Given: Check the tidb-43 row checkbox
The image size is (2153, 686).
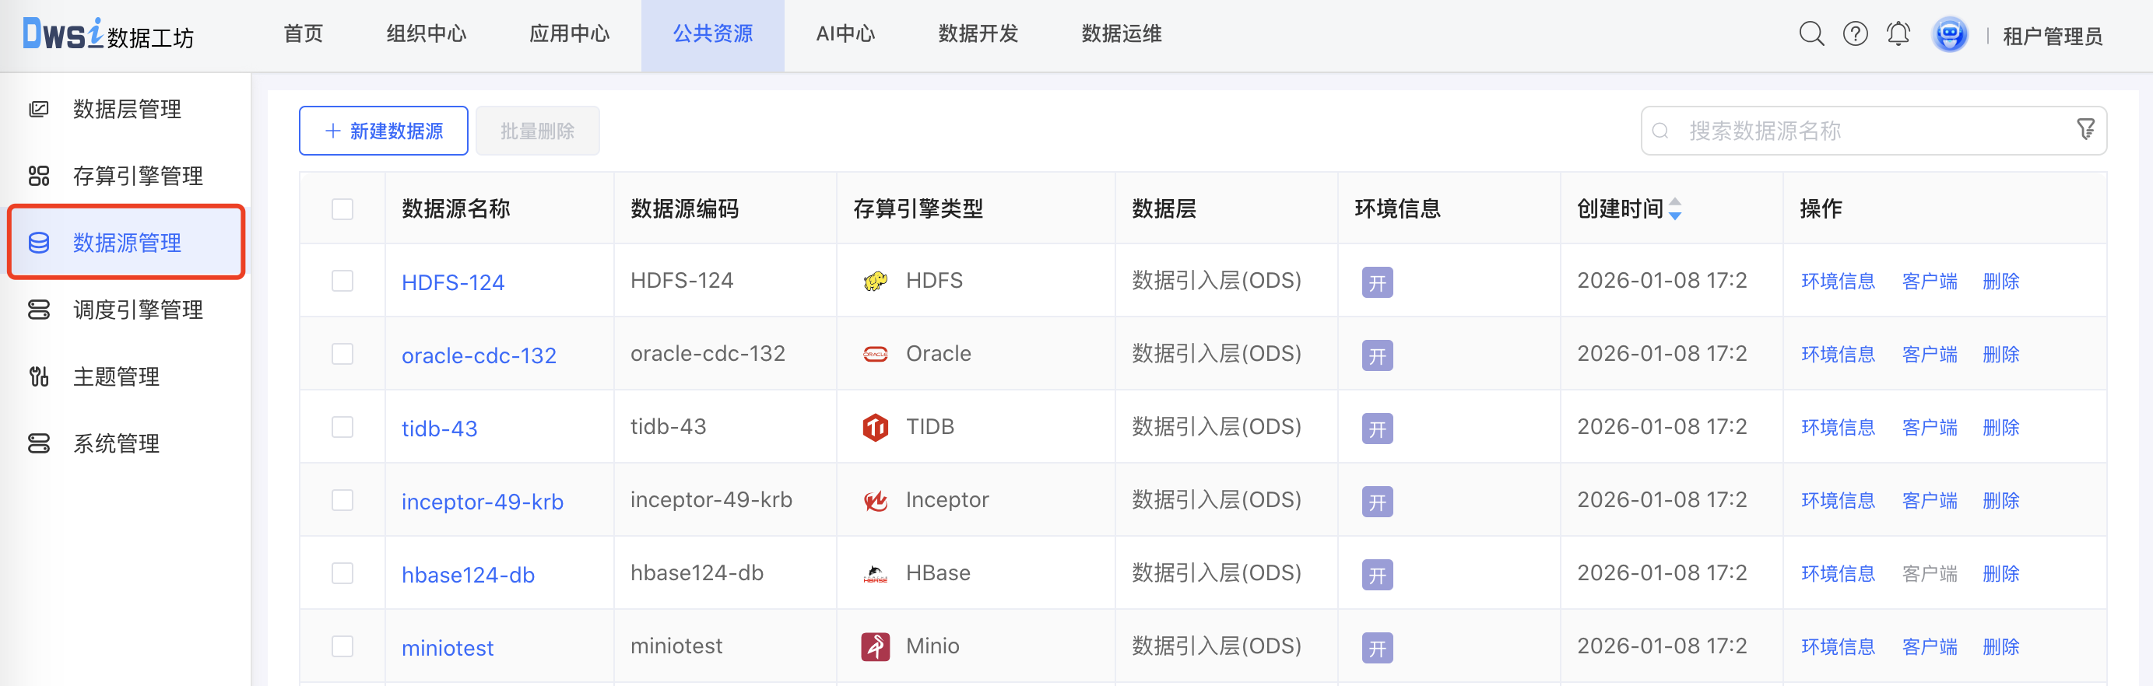Looking at the screenshot, I should point(342,427).
